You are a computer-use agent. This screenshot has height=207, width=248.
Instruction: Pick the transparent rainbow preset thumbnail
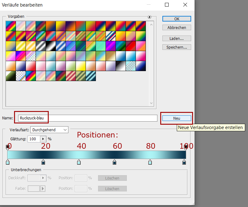[21, 76]
